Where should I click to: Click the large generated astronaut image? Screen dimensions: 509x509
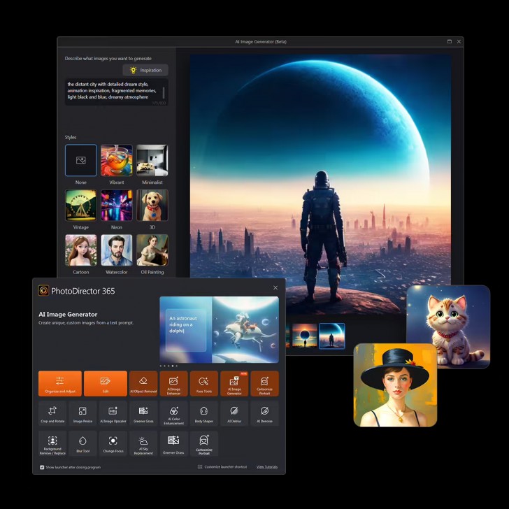pos(320,185)
